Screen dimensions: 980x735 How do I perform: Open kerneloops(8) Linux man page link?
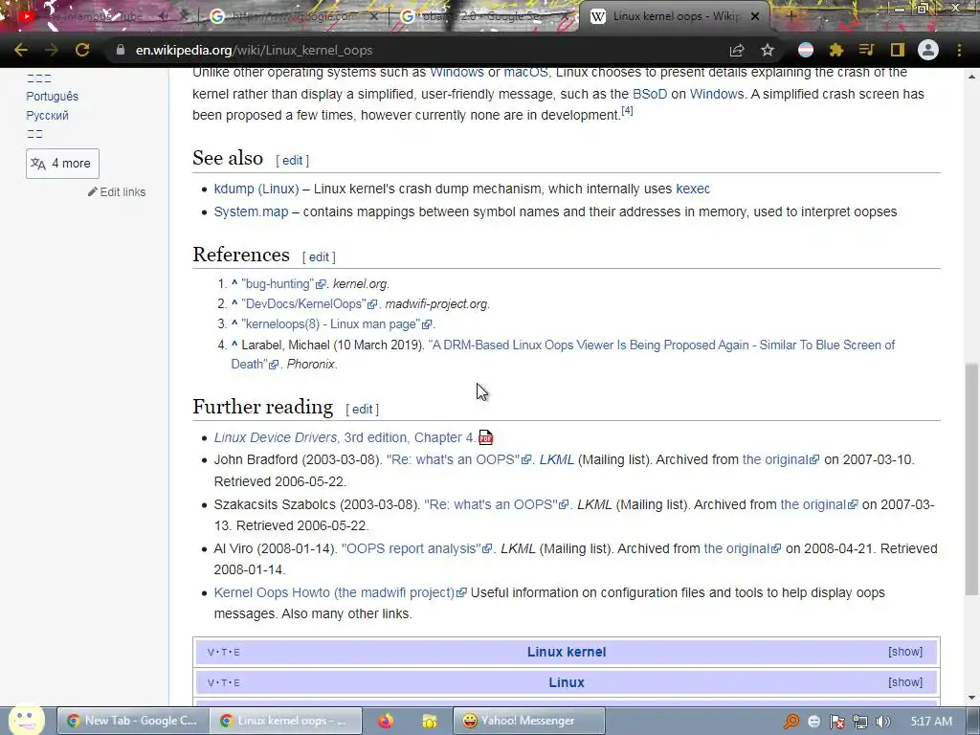click(331, 323)
